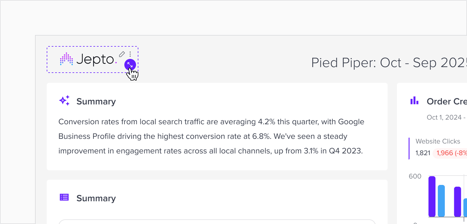Click the 1,821 website clicks value
467x224 pixels.
423,153
